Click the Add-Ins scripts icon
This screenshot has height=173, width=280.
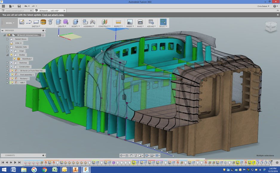(x=151, y=22)
